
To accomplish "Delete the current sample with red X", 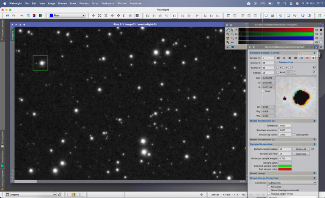I will (307, 58).
